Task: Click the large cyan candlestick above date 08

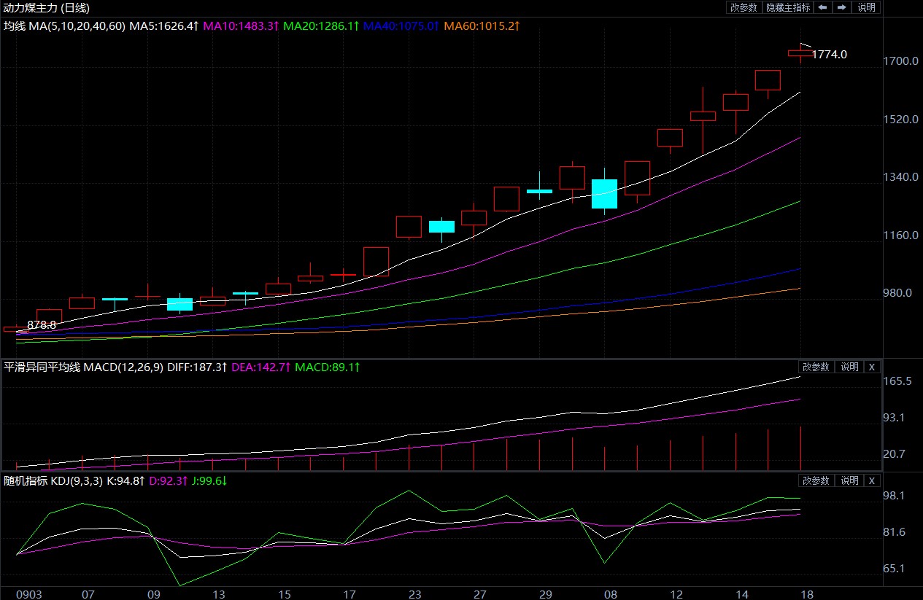Action: (x=604, y=193)
